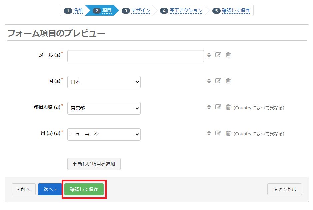Edit the 国 (a) field
This screenshot has width=313, height=210.
(218, 81)
